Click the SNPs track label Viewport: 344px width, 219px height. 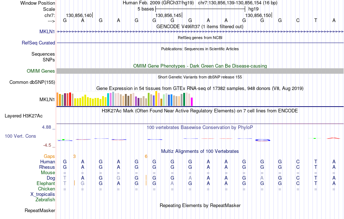(49, 60)
